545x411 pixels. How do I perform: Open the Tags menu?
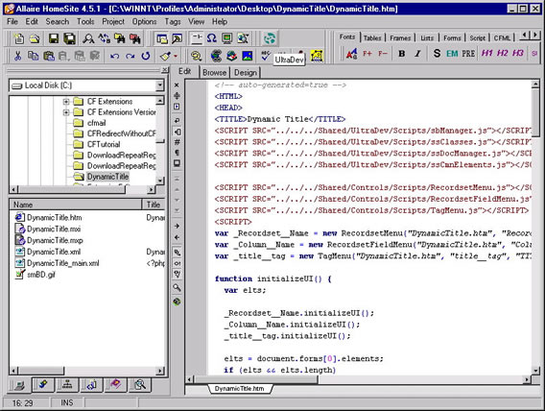click(x=173, y=21)
